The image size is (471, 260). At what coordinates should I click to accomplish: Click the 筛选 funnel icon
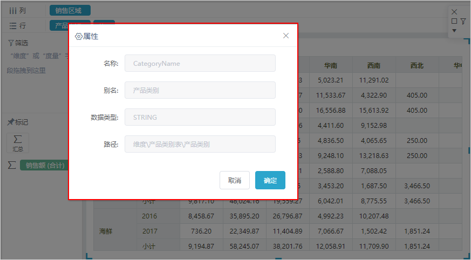click(x=11, y=43)
